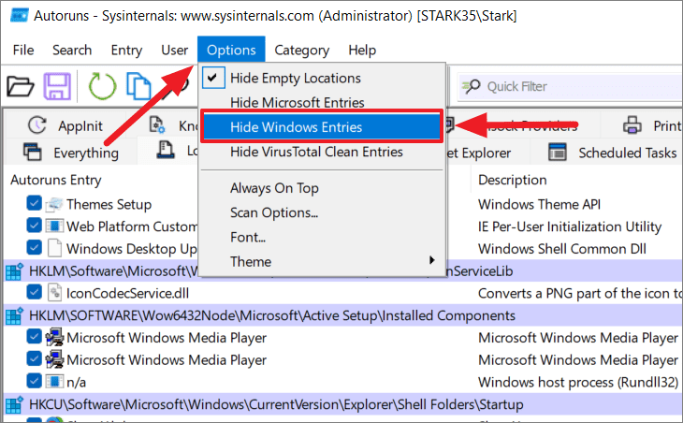The width and height of the screenshot is (683, 423).
Task: Open Scan Options... dialog
Action: coord(322,212)
